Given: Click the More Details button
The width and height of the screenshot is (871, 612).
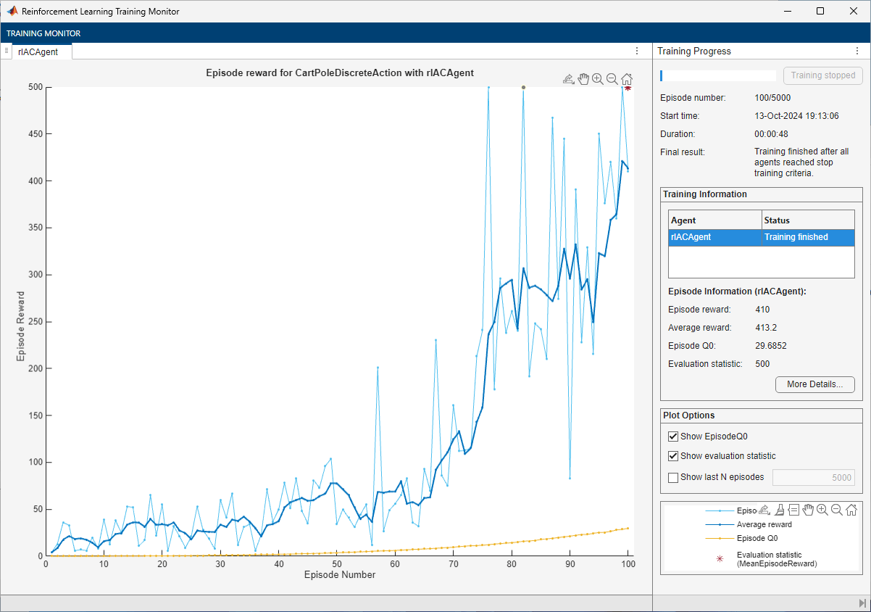Looking at the screenshot, I should tap(814, 384).
